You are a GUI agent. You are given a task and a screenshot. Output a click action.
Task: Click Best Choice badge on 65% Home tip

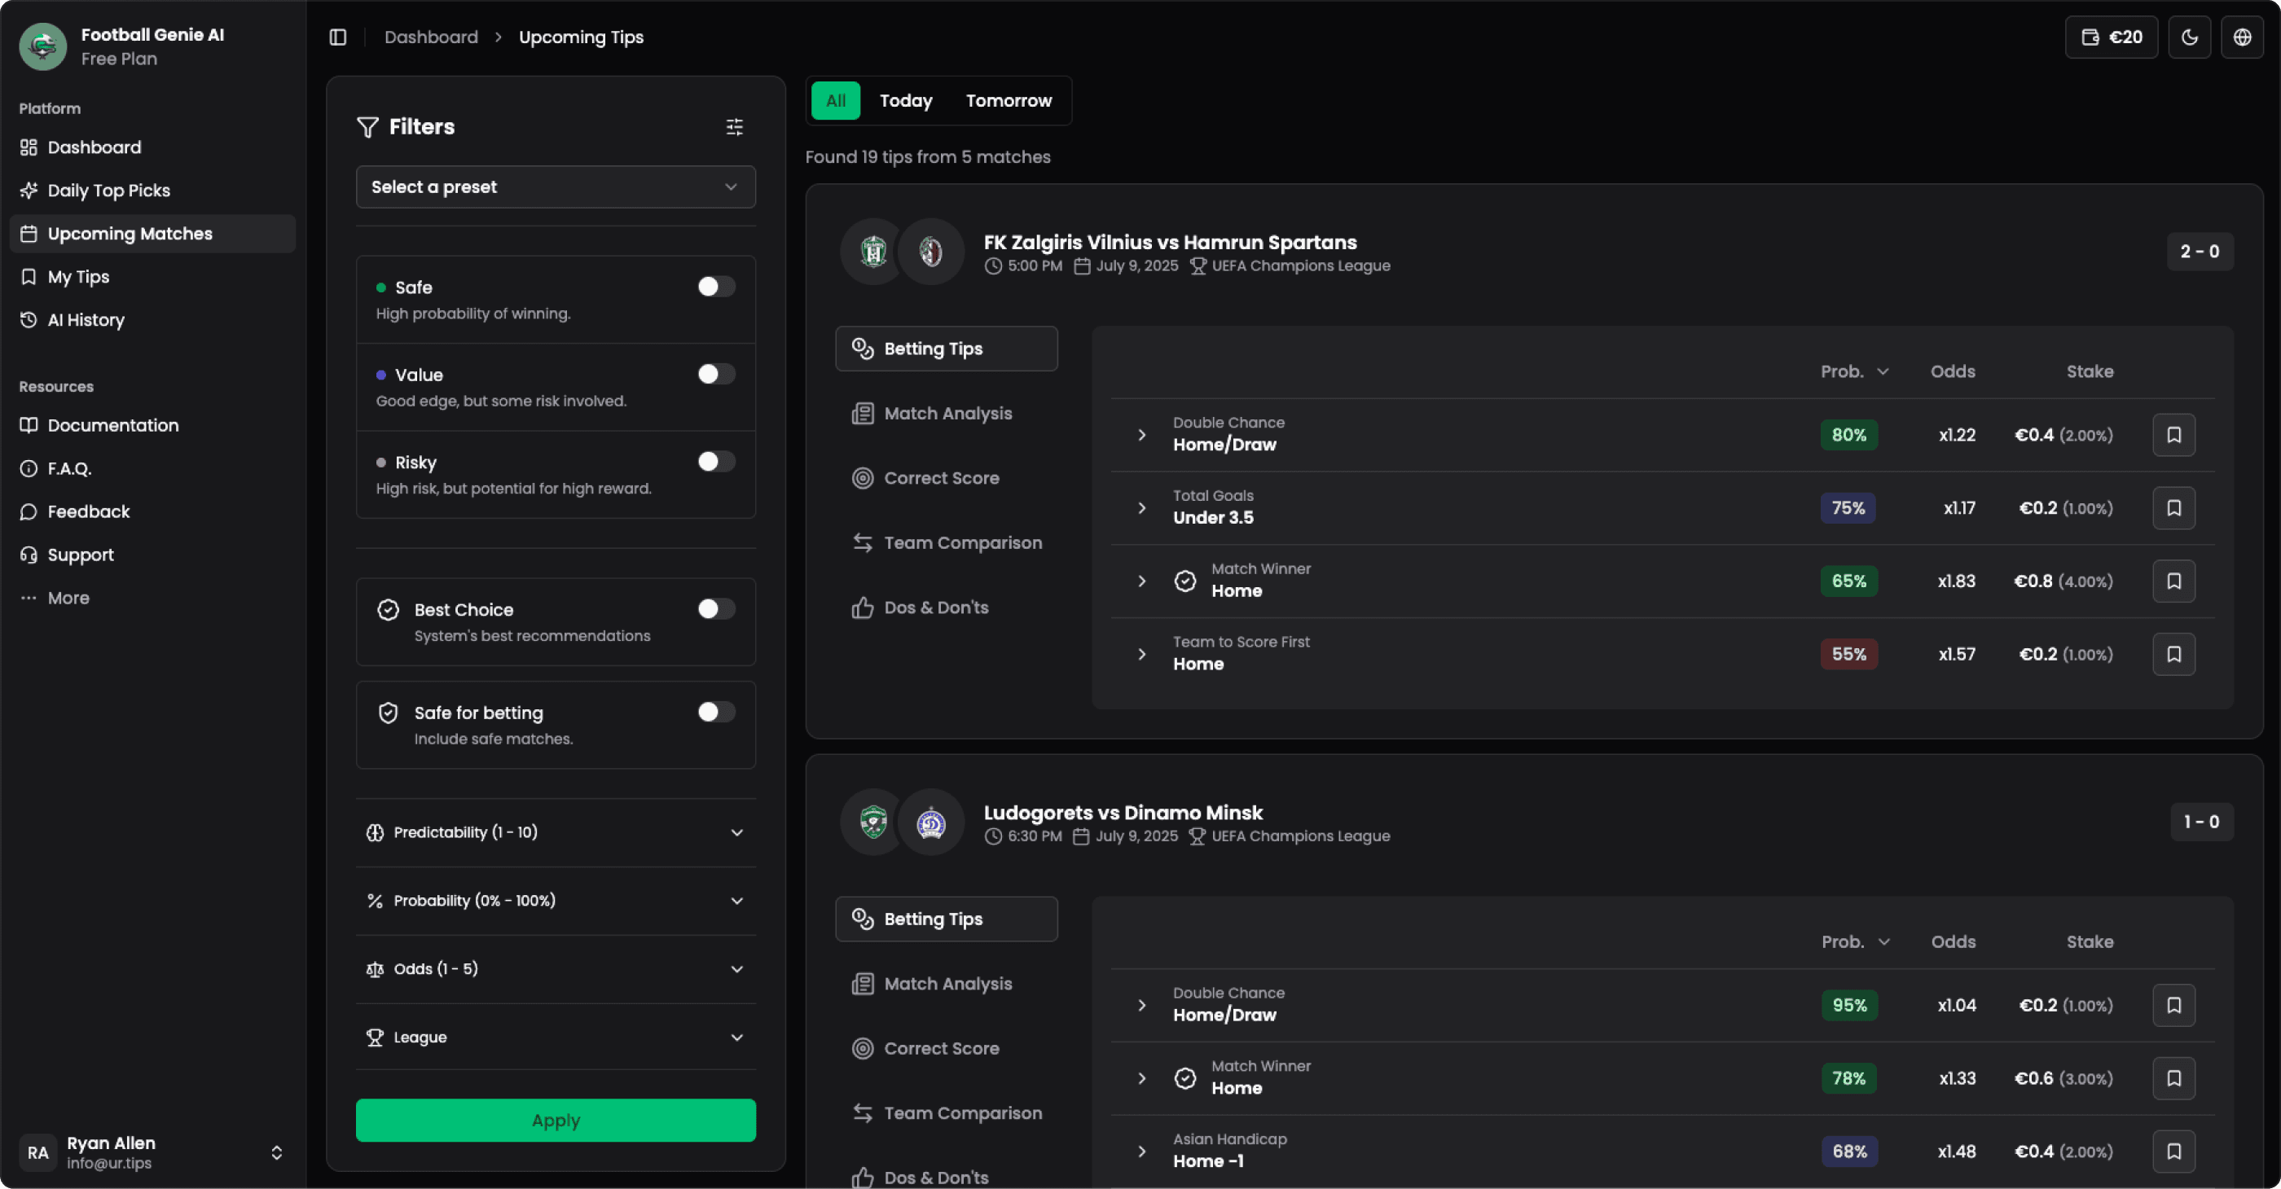click(x=1184, y=581)
